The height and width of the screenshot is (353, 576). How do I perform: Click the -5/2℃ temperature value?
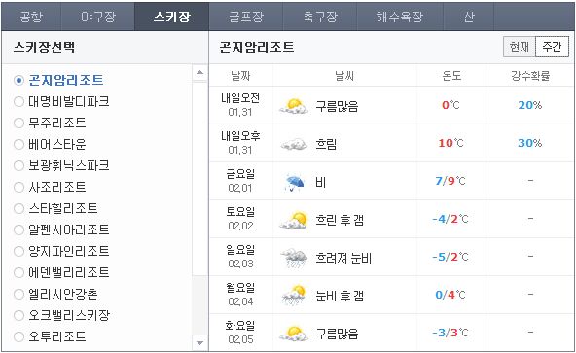(x=450, y=257)
